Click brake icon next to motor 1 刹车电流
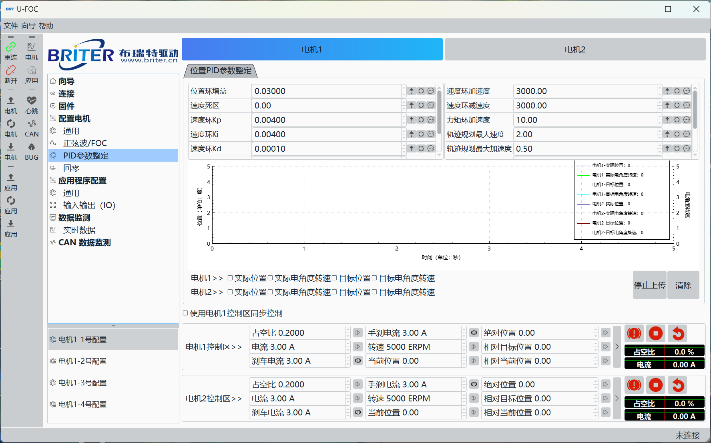Viewport: 711px width, 443px height. [x=358, y=361]
